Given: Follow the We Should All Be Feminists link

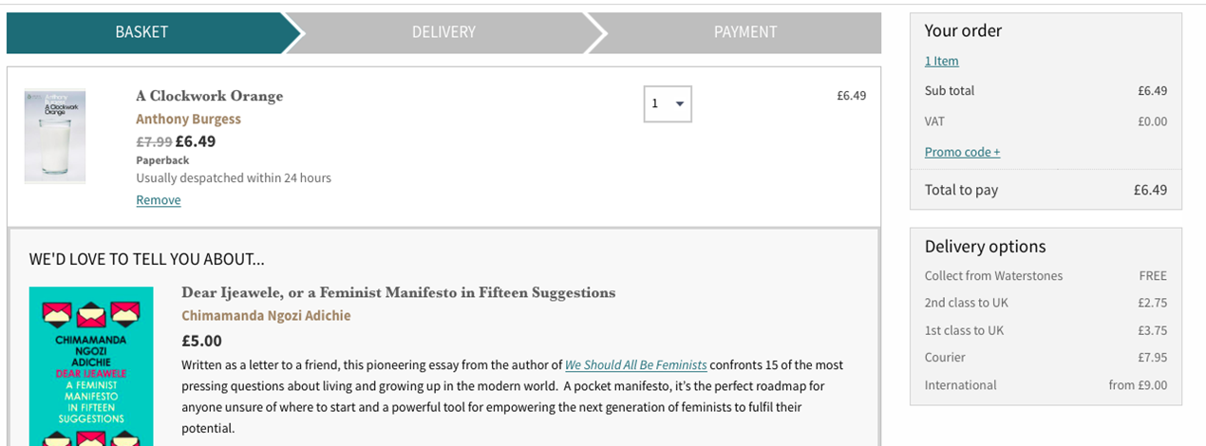Looking at the screenshot, I should click(x=636, y=364).
